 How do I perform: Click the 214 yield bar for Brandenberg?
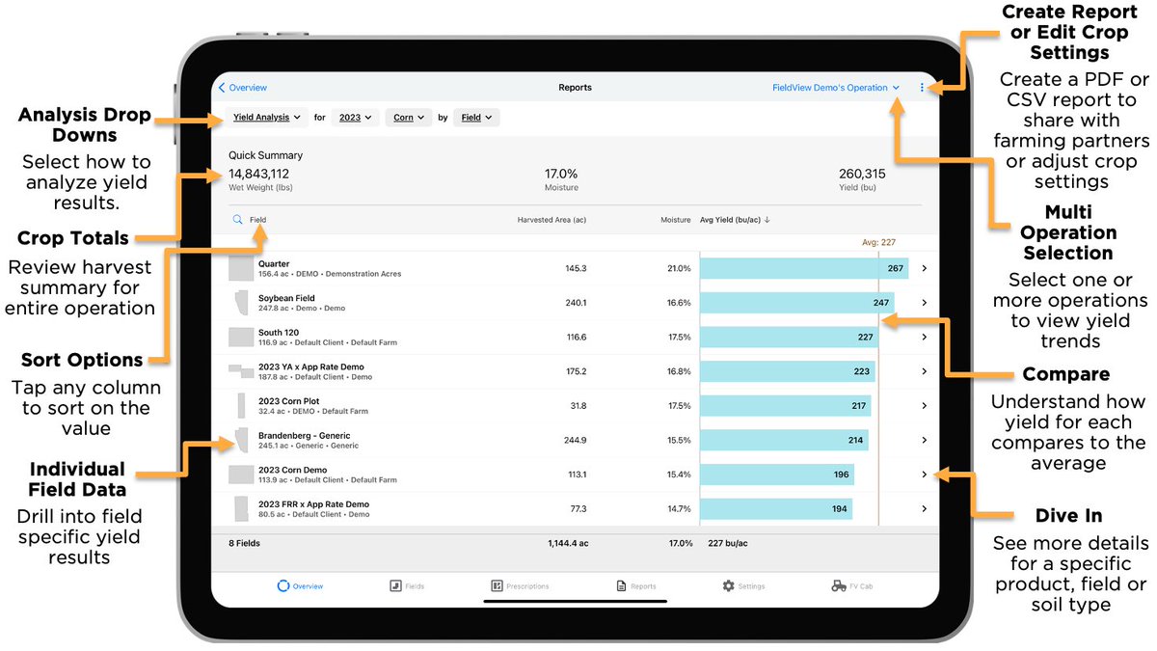click(x=784, y=440)
